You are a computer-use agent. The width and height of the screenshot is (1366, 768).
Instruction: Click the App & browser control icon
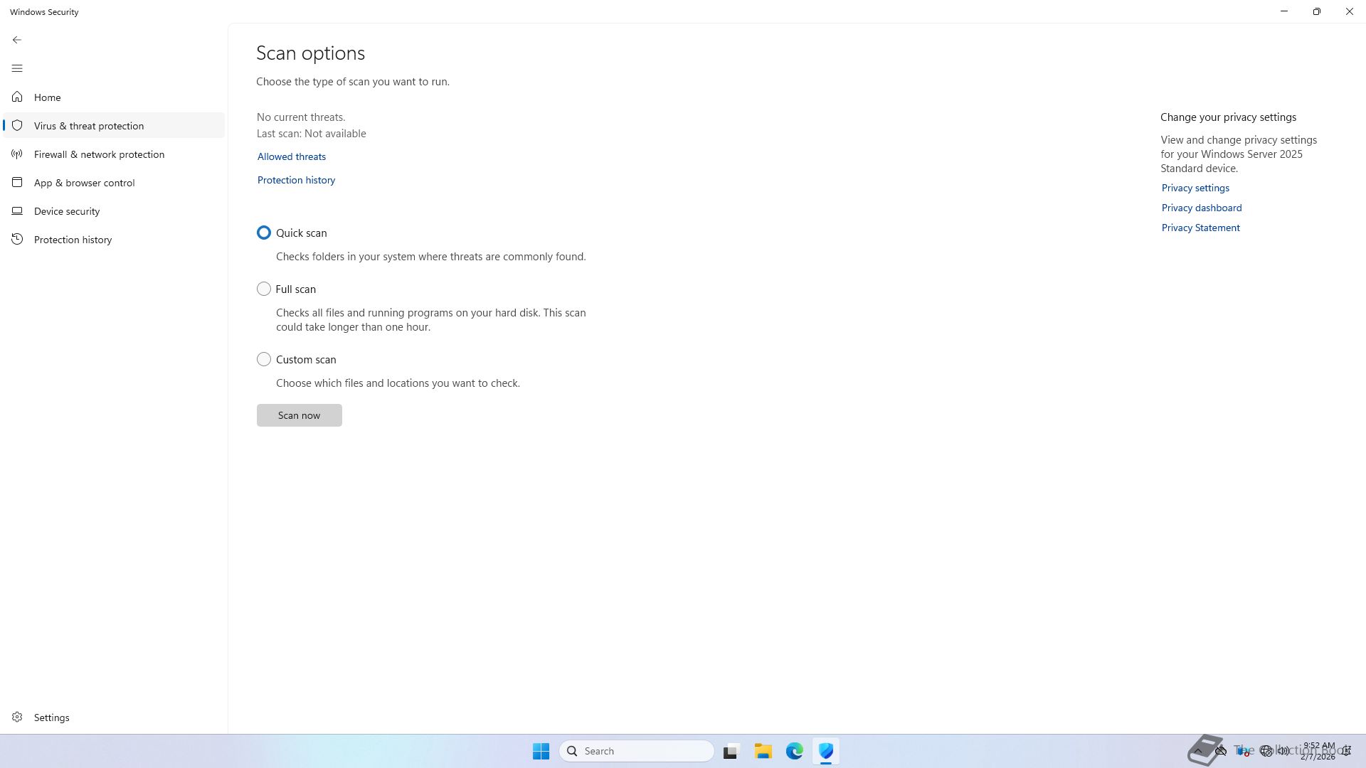click(x=17, y=182)
